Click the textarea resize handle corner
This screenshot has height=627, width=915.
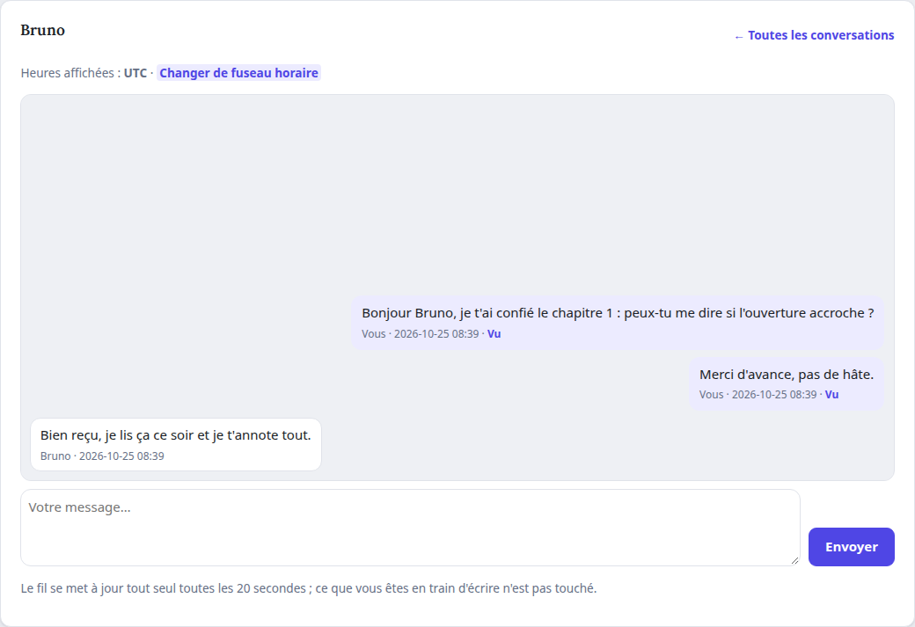pyautogui.click(x=794, y=560)
